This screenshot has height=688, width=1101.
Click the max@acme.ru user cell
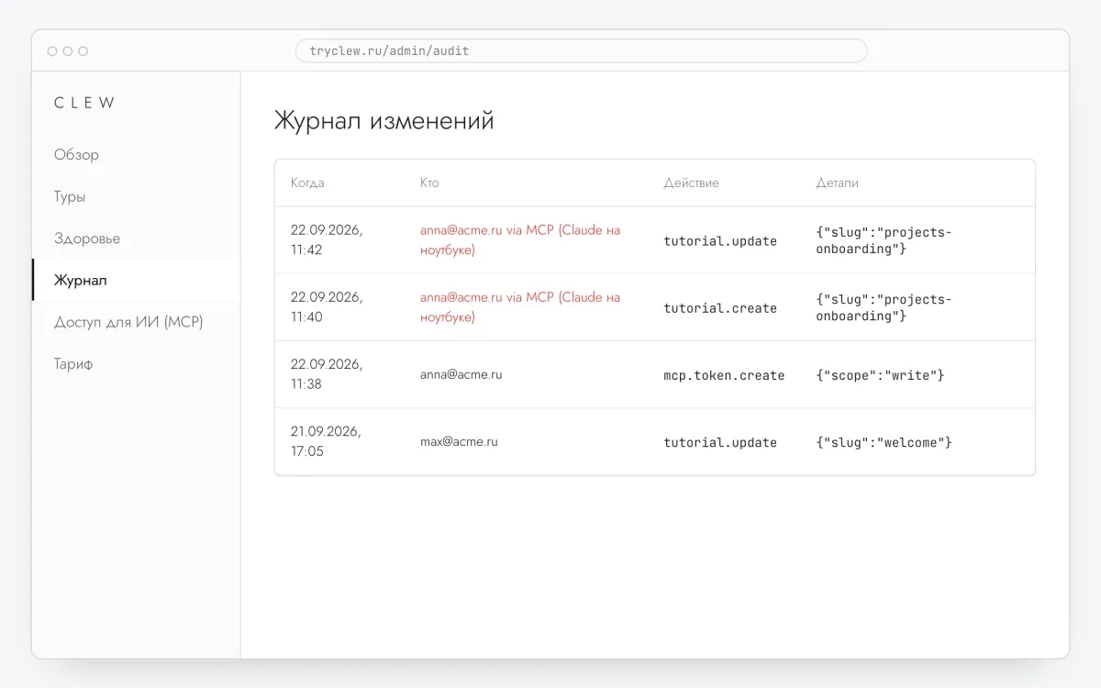[x=459, y=441]
